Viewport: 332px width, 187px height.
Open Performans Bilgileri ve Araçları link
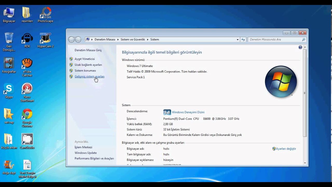(94, 158)
